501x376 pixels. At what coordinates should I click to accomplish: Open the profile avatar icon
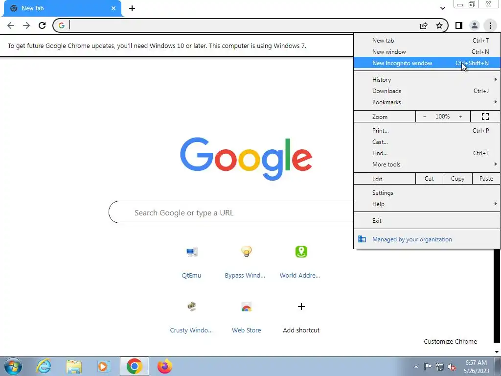(x=475, y=25)
